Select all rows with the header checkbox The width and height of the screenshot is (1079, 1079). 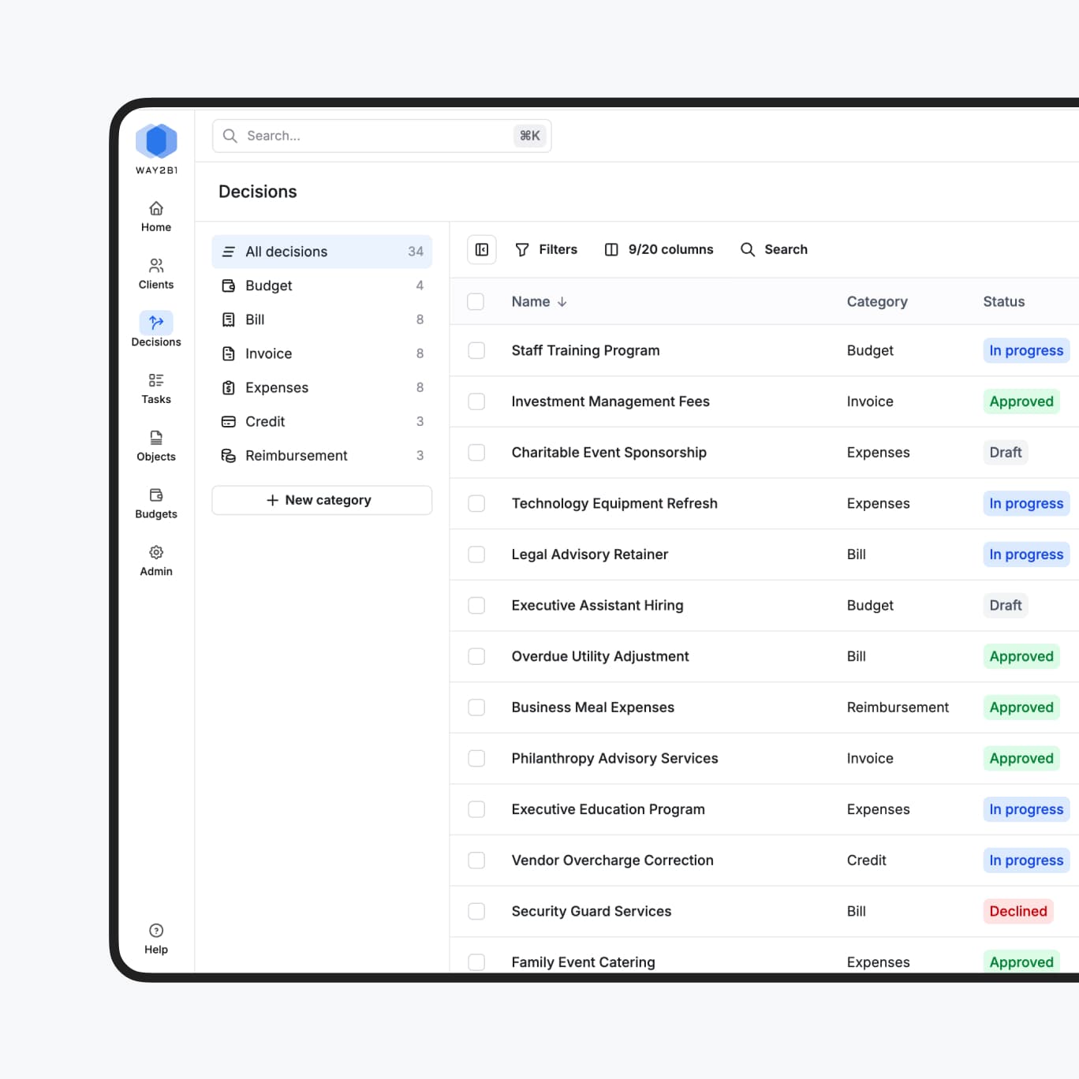(476, 301)
